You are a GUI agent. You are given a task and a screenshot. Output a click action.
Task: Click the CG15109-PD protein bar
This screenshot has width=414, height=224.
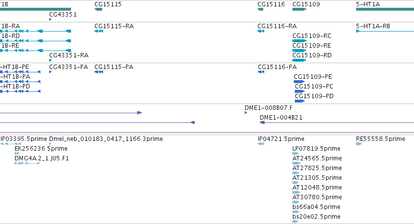(300, 102)
